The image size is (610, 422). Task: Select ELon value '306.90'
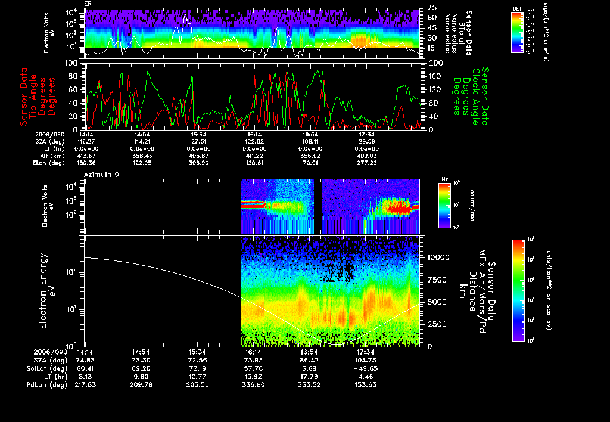198,163
